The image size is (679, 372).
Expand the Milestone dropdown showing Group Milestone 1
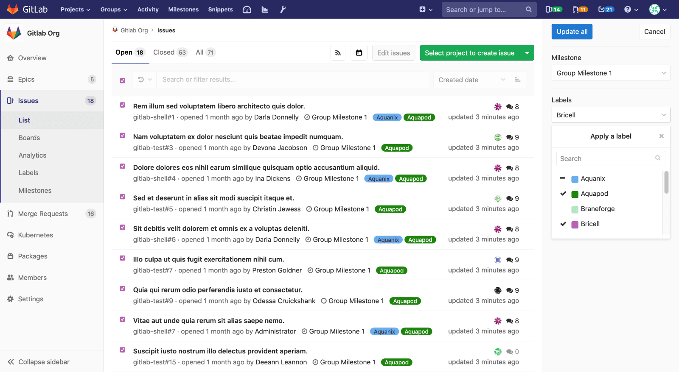pyautogui.click(x=611, y=73)
